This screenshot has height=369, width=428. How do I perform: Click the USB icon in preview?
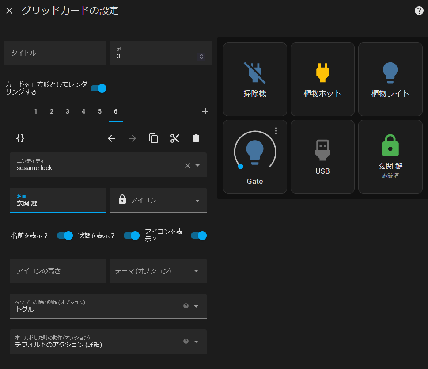click(322, 150)
